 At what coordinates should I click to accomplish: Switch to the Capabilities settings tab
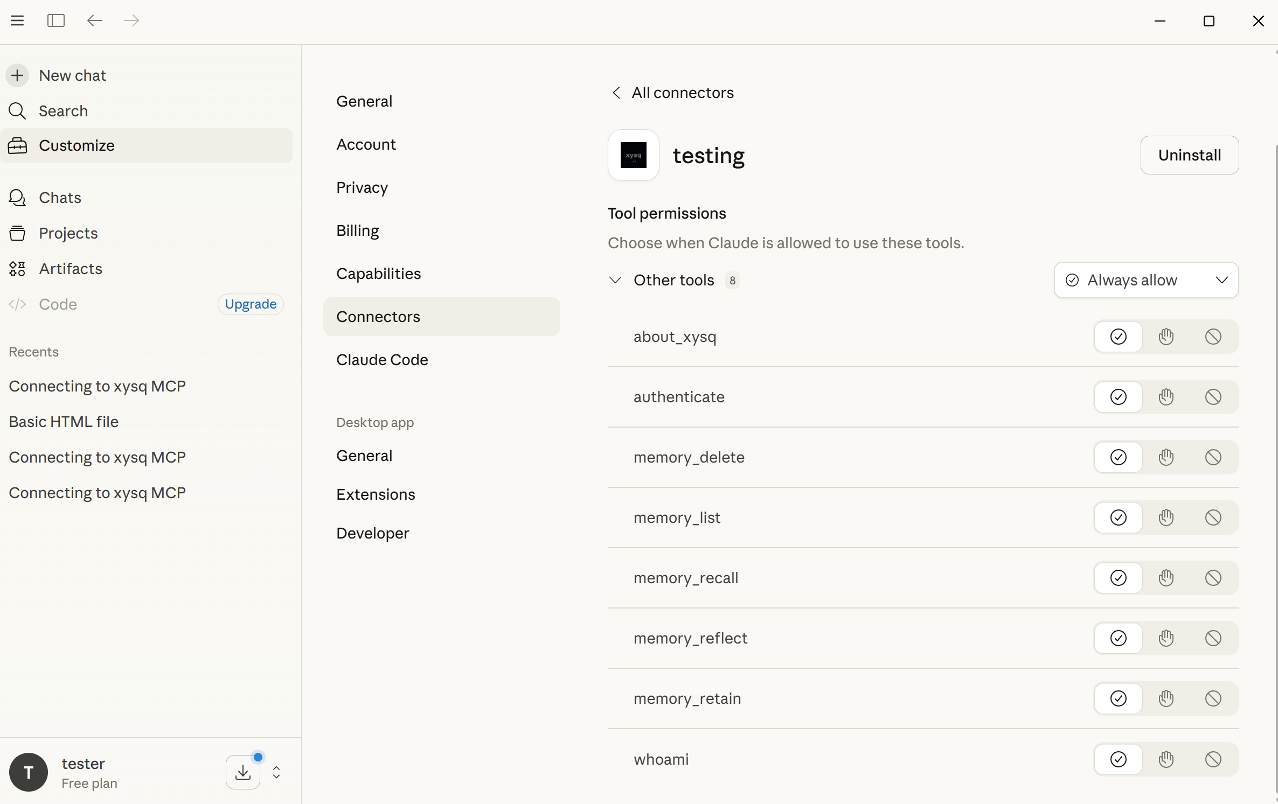point(379,274)
